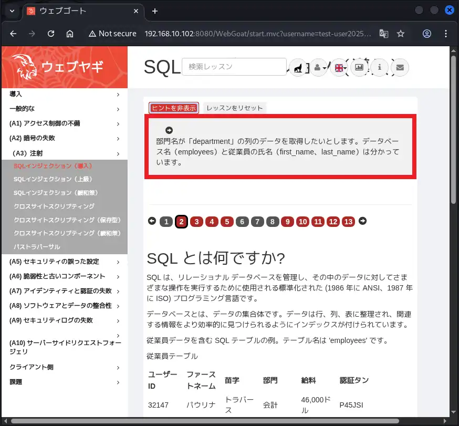This screenshot has height=426, width=459.
Task: Open the contact email icon
Action: [400, 67]
